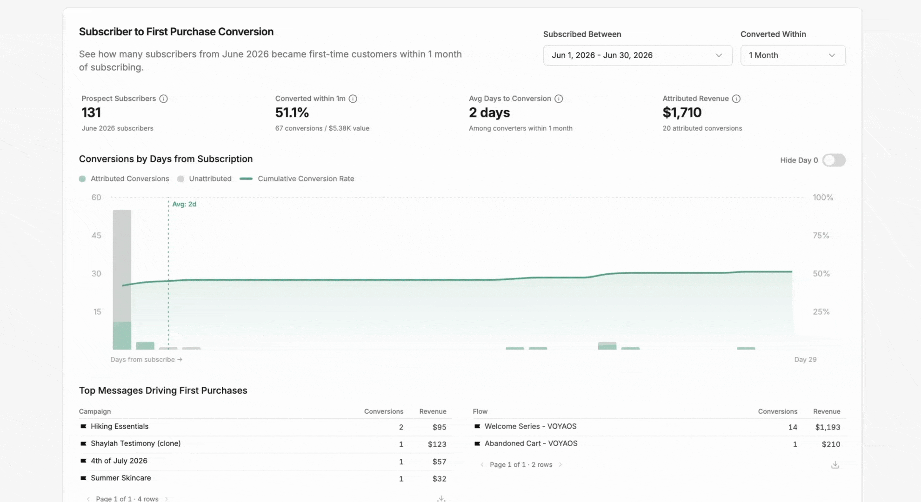
Task: Download the Flow table data
Action: point(835,465)
